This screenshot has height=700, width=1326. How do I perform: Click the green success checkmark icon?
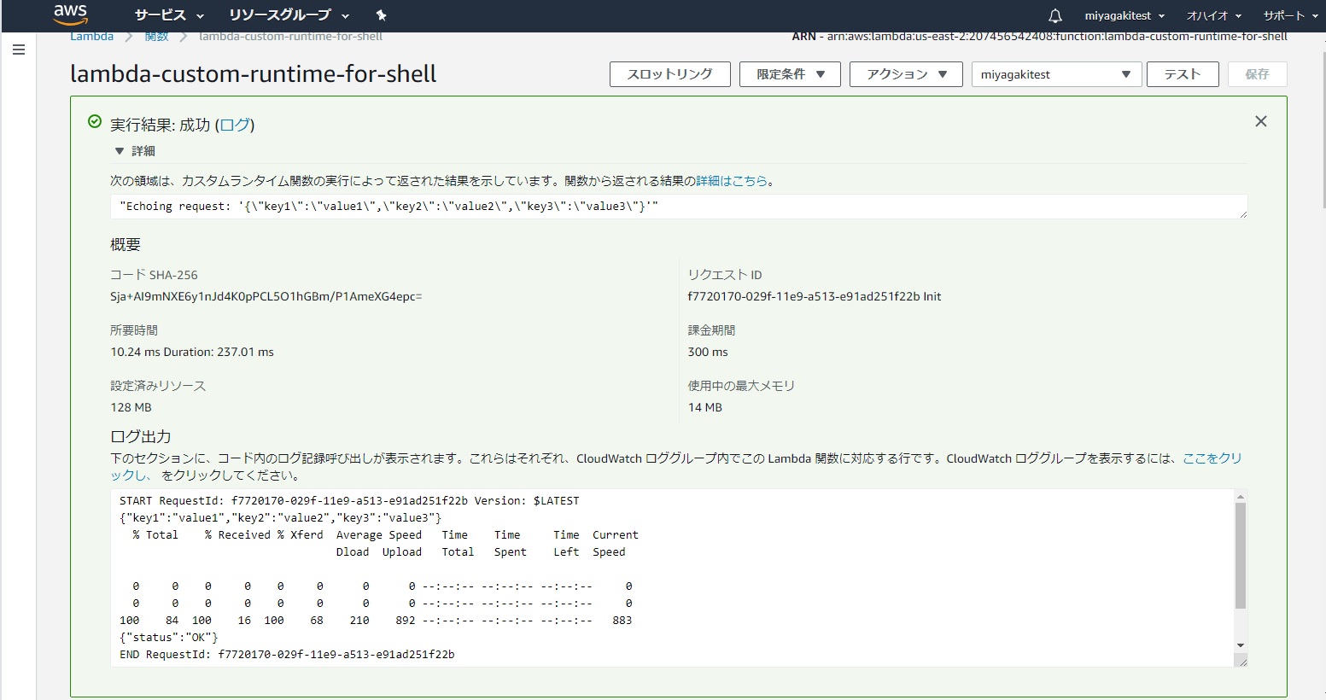click(95, 122)
